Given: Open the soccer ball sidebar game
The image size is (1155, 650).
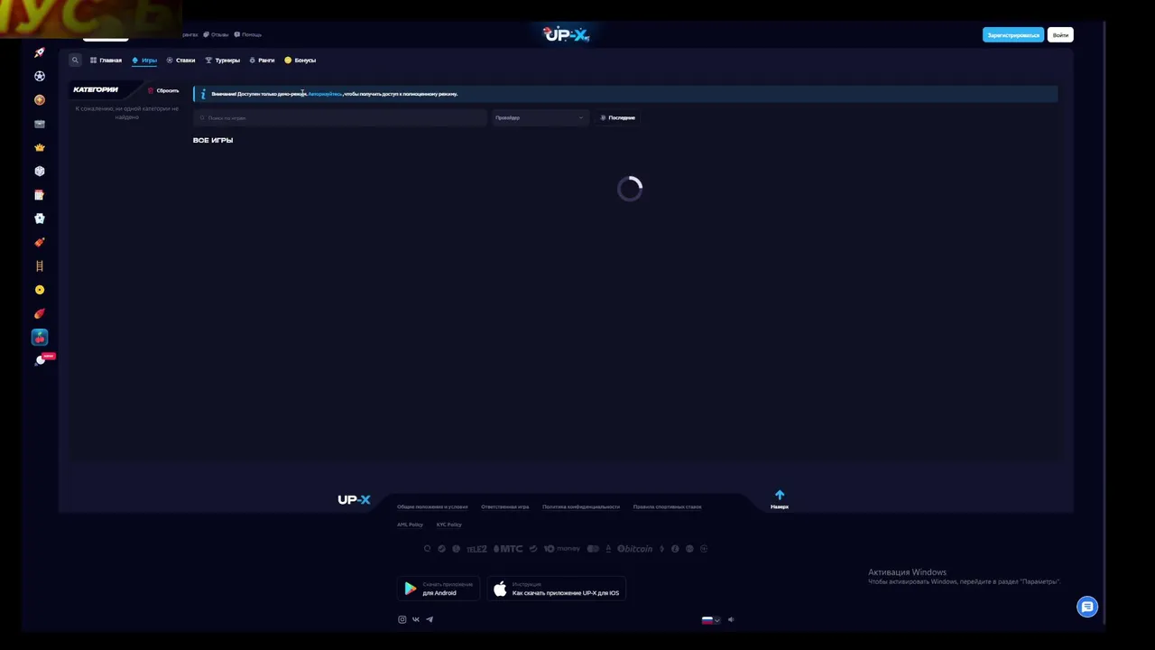Looking at the screenshot, I should (40, 77).
